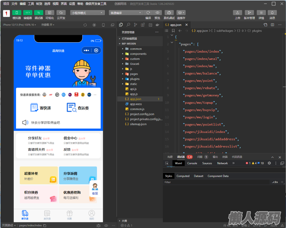Click the clear cache icon
Screen dimensions: 286x228
[181, 13]
